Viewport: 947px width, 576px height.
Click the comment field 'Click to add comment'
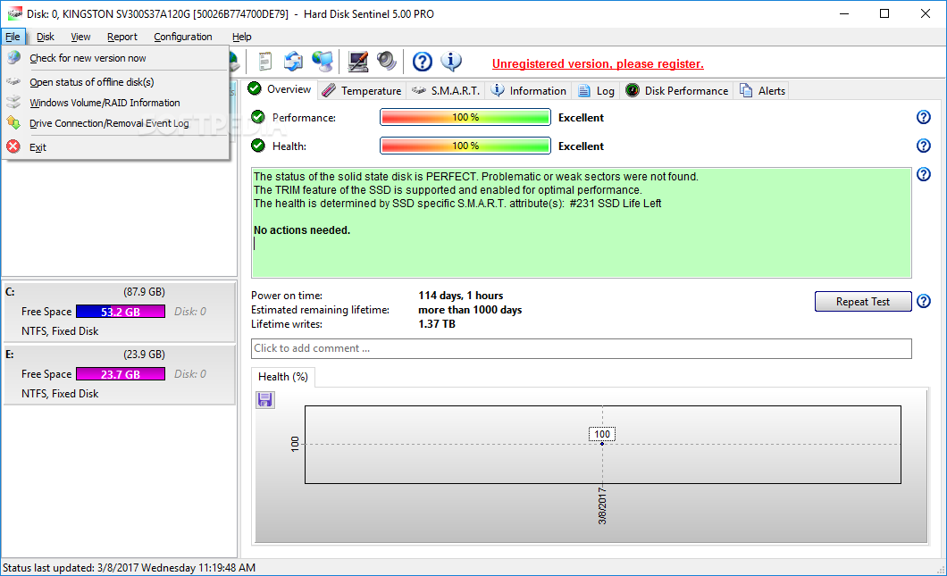tap(581, 348)
